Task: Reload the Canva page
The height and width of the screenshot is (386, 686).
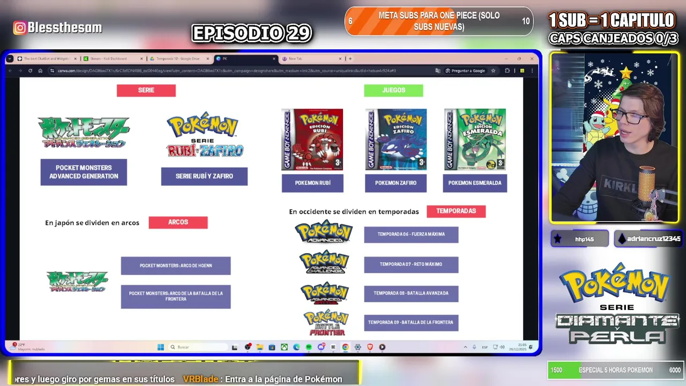Action: pos(30,70)
